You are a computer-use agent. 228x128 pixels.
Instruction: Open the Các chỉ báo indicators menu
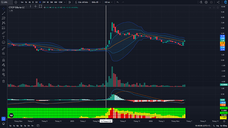tap(82, 2)
